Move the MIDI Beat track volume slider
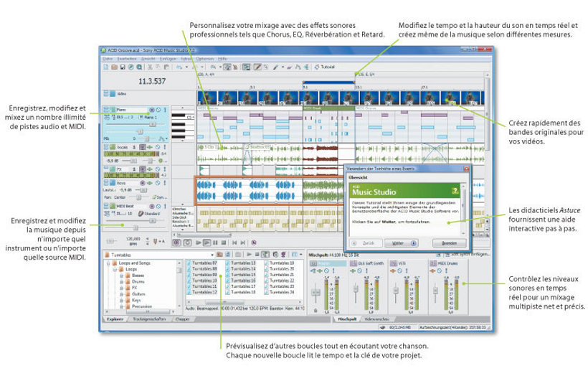 (x=153, y=220)
